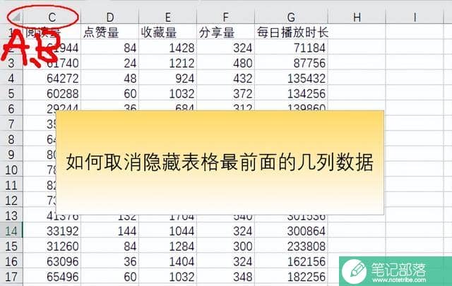
Task: Select column E header
Action: pos(168,17)
